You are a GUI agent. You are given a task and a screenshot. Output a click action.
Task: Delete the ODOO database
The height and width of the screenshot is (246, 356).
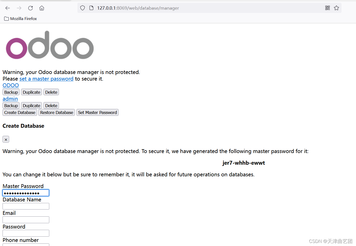[x=51, y=92]
